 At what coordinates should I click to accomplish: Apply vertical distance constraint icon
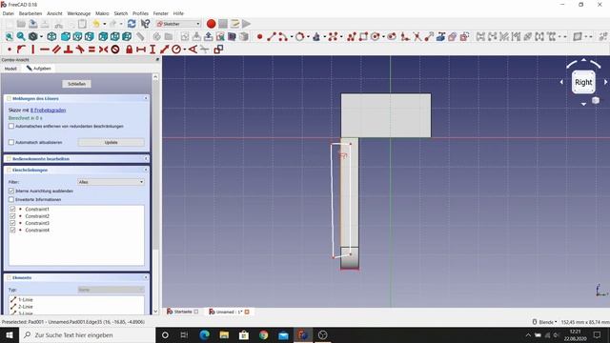coord(152,50)
